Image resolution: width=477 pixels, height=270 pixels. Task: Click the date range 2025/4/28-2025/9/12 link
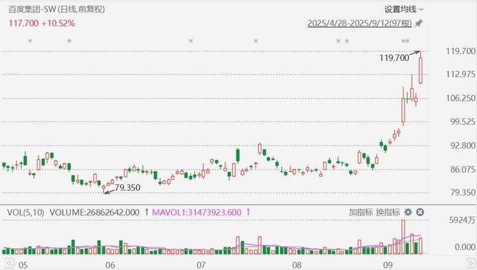click(360, 23)
